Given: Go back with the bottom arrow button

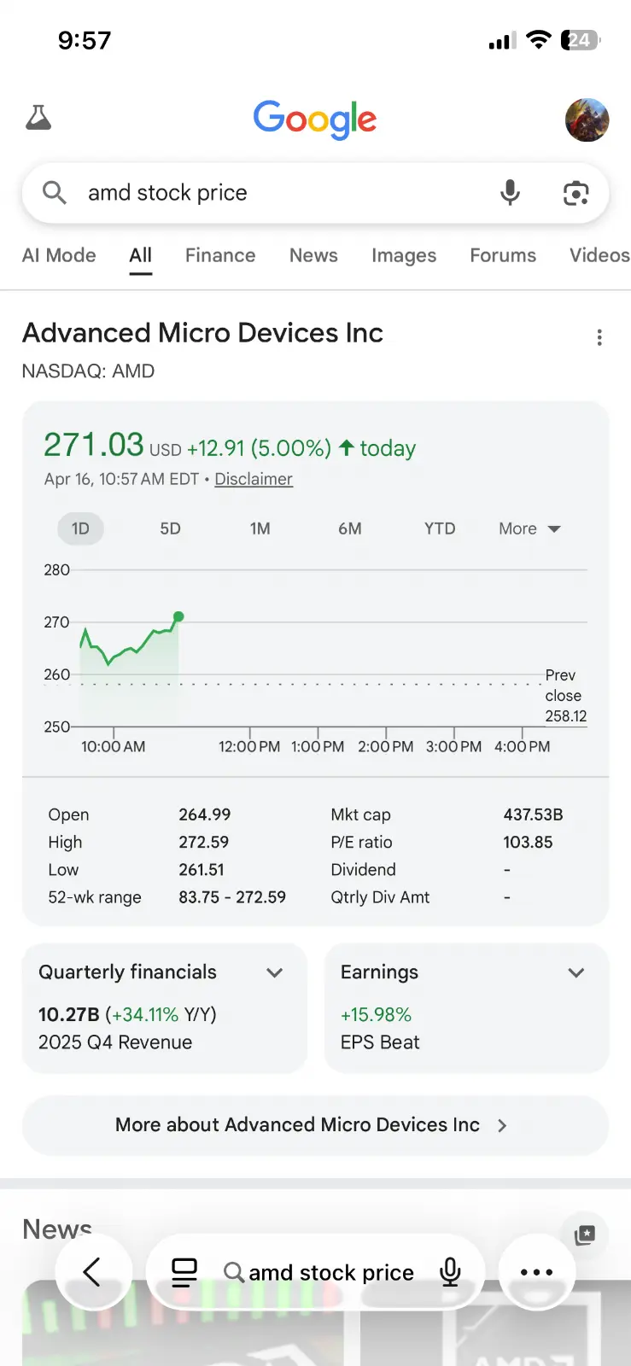Looking at the screenshot, I should click(93, 1272).
